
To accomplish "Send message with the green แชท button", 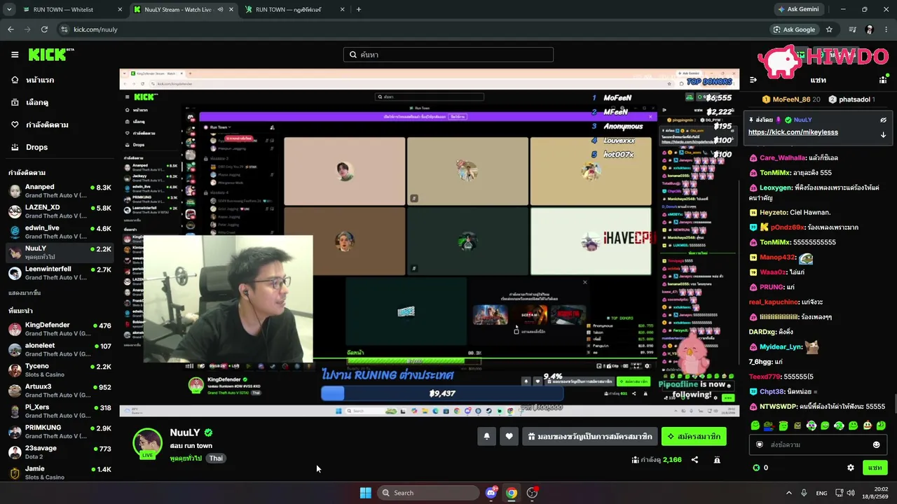I will click(x=875, y=468).
